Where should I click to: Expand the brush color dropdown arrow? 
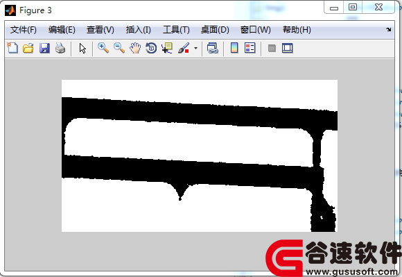[196, 48]
